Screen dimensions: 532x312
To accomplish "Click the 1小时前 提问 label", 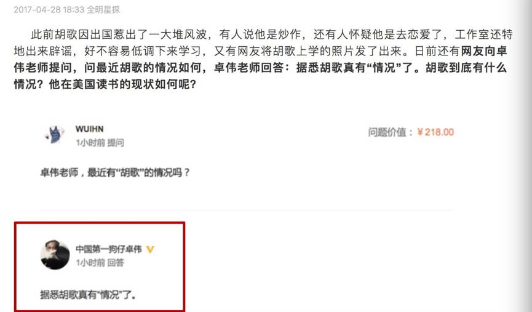I will [100, 143].
